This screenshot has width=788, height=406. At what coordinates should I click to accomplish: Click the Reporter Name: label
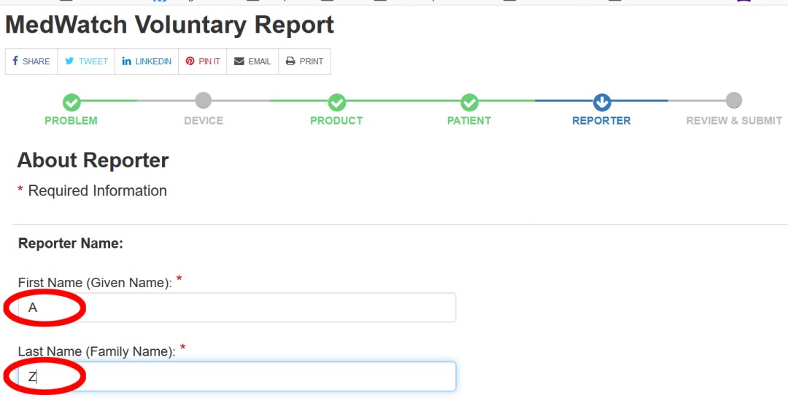click(x=71, y=244)
